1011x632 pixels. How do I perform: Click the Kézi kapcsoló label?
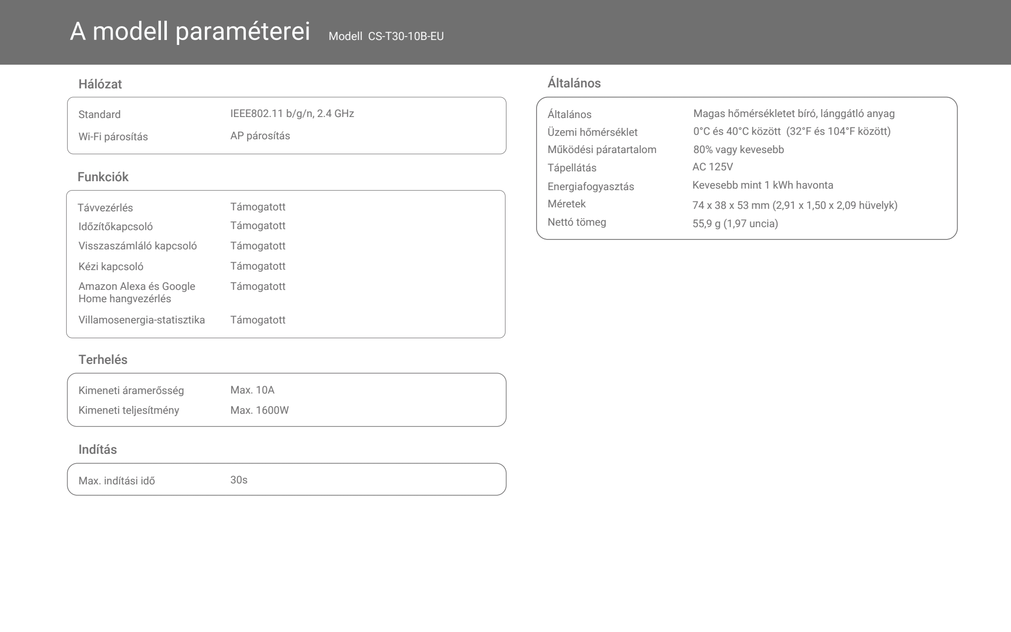(x=111, y=267)
